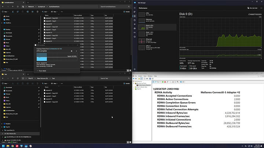264x148 pixels.
Task: Toggle Details pane in kombotestshare window
Action: (x=126, y=12)
